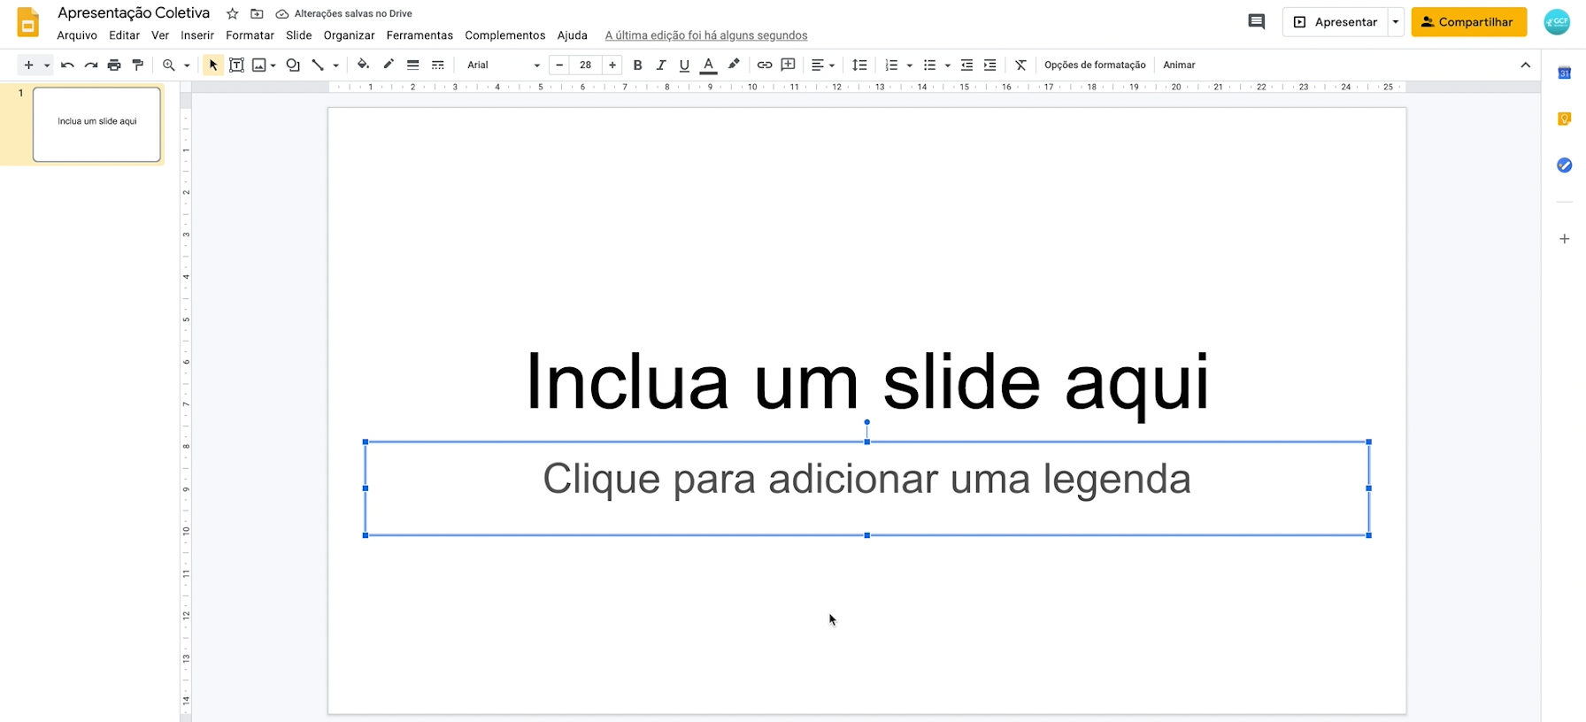The image size is (1586, 722).
Task: Activate the paint format roller tool
Action: [x=137, y=65]
